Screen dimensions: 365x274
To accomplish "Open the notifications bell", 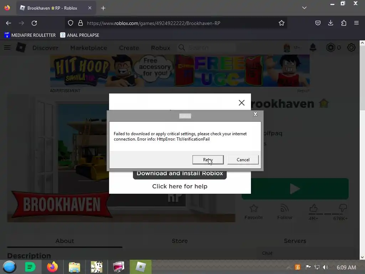I will tap(313, 47).
